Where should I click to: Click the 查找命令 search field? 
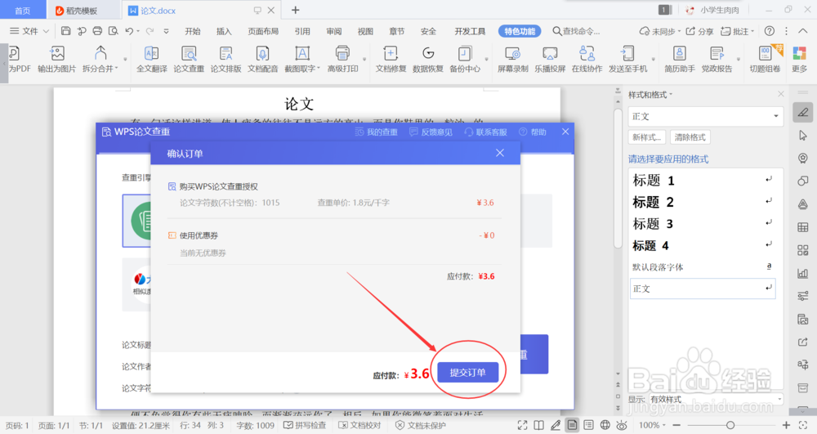coord(576,31)
